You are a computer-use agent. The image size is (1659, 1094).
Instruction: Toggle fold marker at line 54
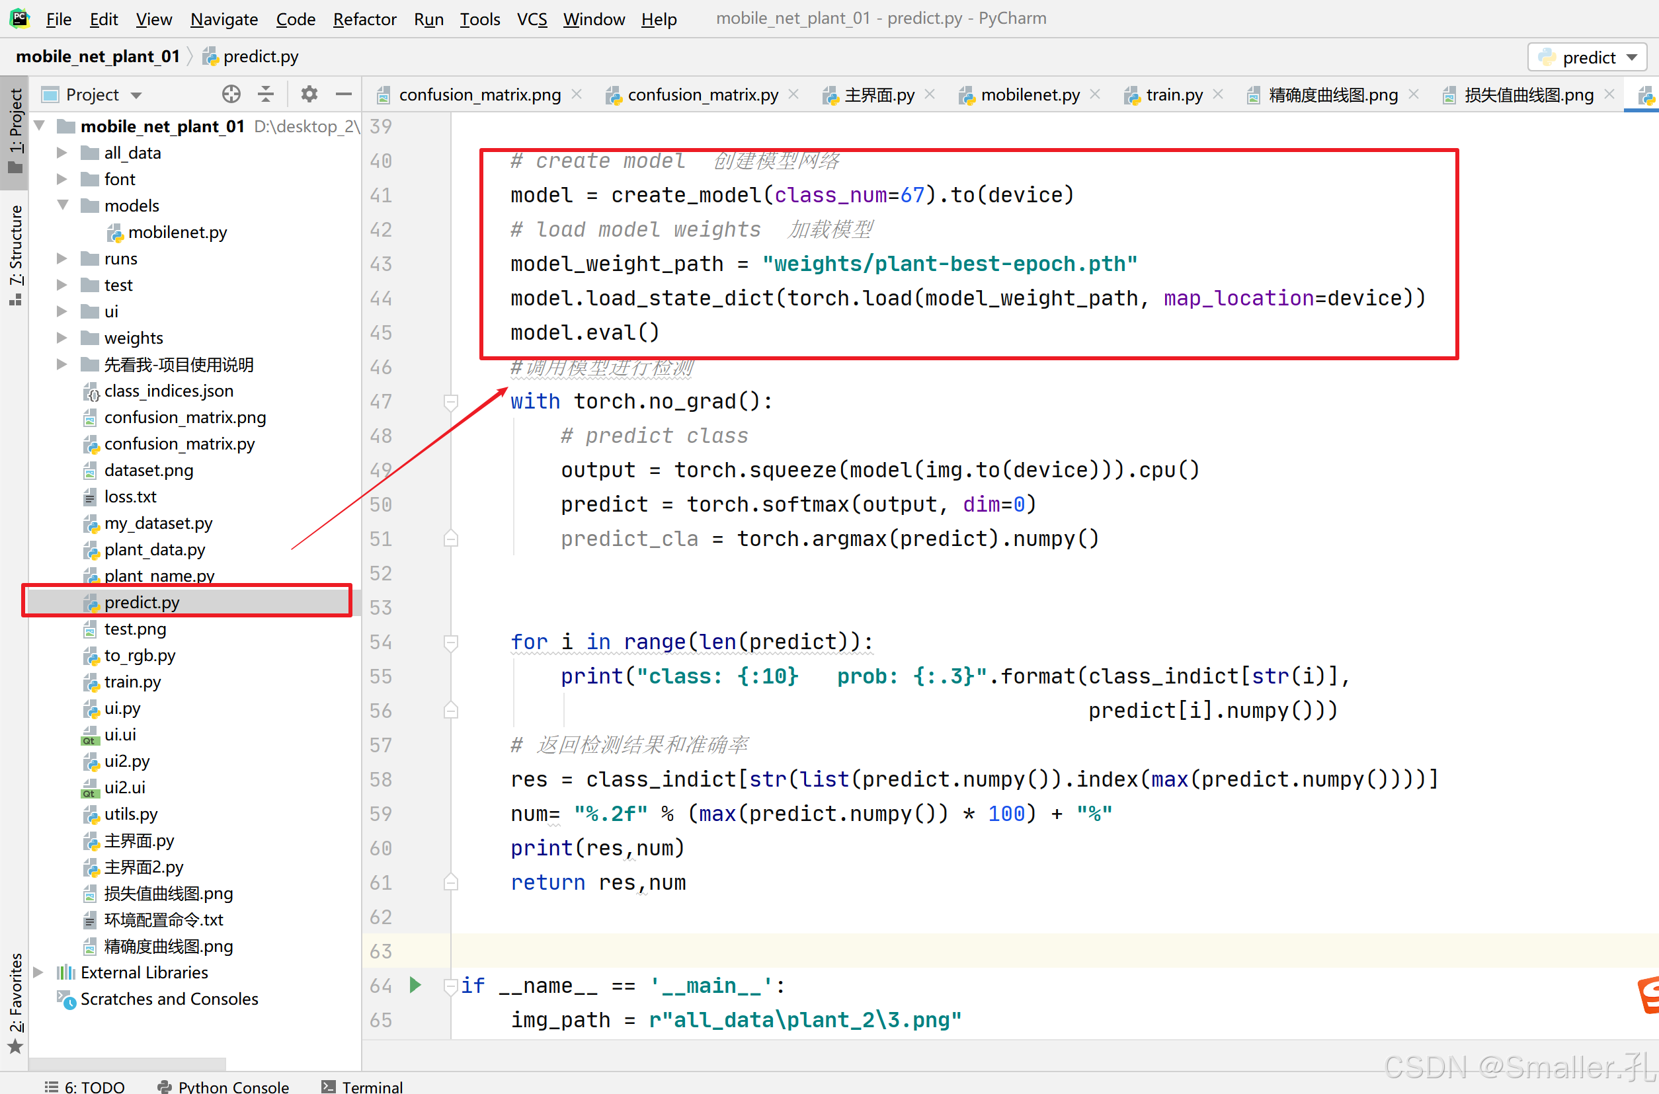pos(451,643)
